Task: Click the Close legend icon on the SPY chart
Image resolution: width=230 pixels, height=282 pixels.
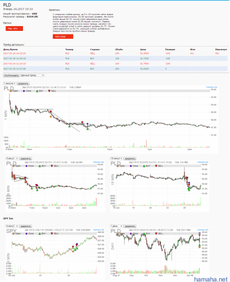Action: [27, 234]
